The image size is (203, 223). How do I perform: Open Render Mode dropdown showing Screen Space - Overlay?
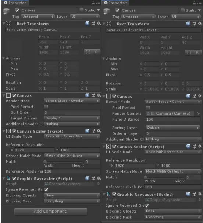coord(72,101)
